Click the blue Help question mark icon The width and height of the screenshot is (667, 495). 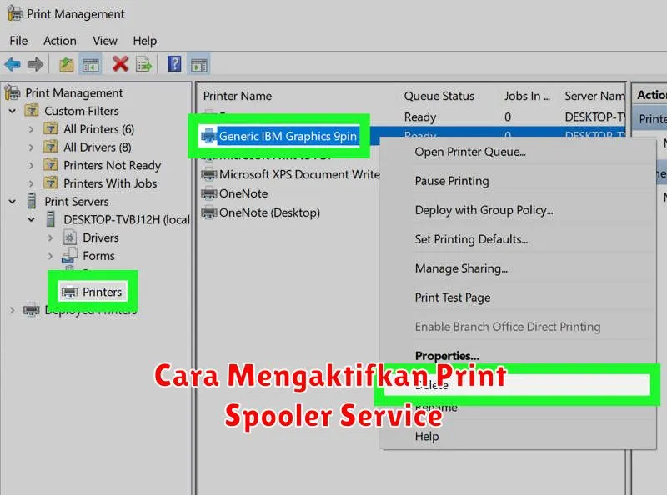tap(174, 64)
